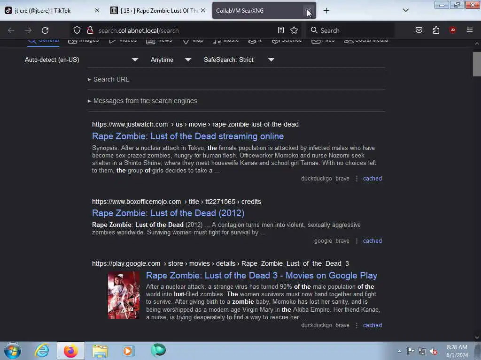This screenshot has width=481, height=360.
Task: Open Windows Media Player from taskbar
Action: click(x=128, y=351)
